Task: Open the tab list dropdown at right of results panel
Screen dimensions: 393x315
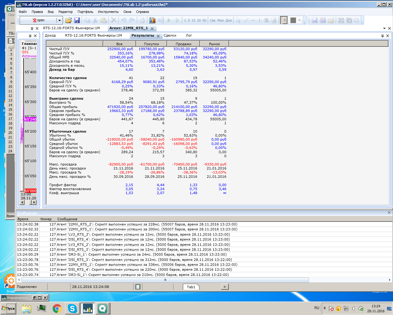Action: tap(383, 36)
